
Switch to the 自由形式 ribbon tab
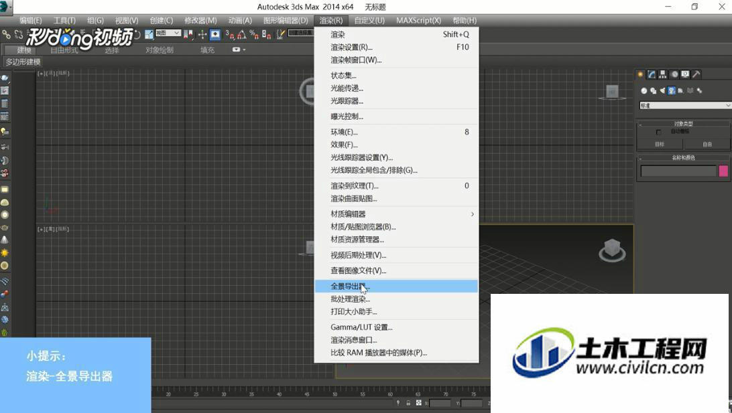[x=64, y=50]
